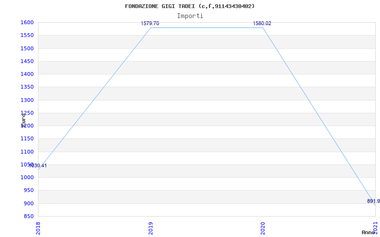Click the 2019 x-axis label
This screenshot has width=380, height=237.
point(151,228)
